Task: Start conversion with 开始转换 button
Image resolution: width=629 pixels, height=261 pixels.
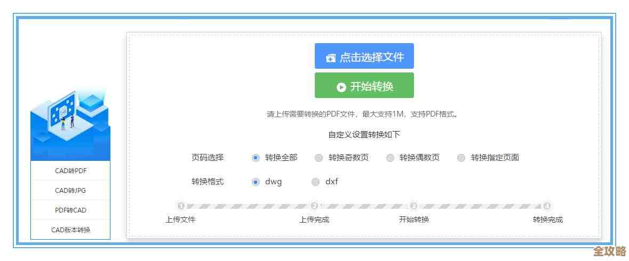Action: pyautogui.click(x=364, y=85)
